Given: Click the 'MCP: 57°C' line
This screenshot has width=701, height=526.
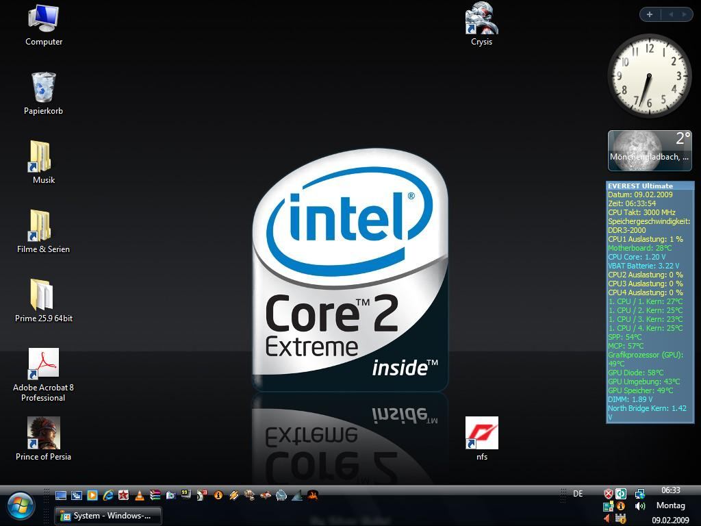Looking at the screenshot, I should click(626, 346).
